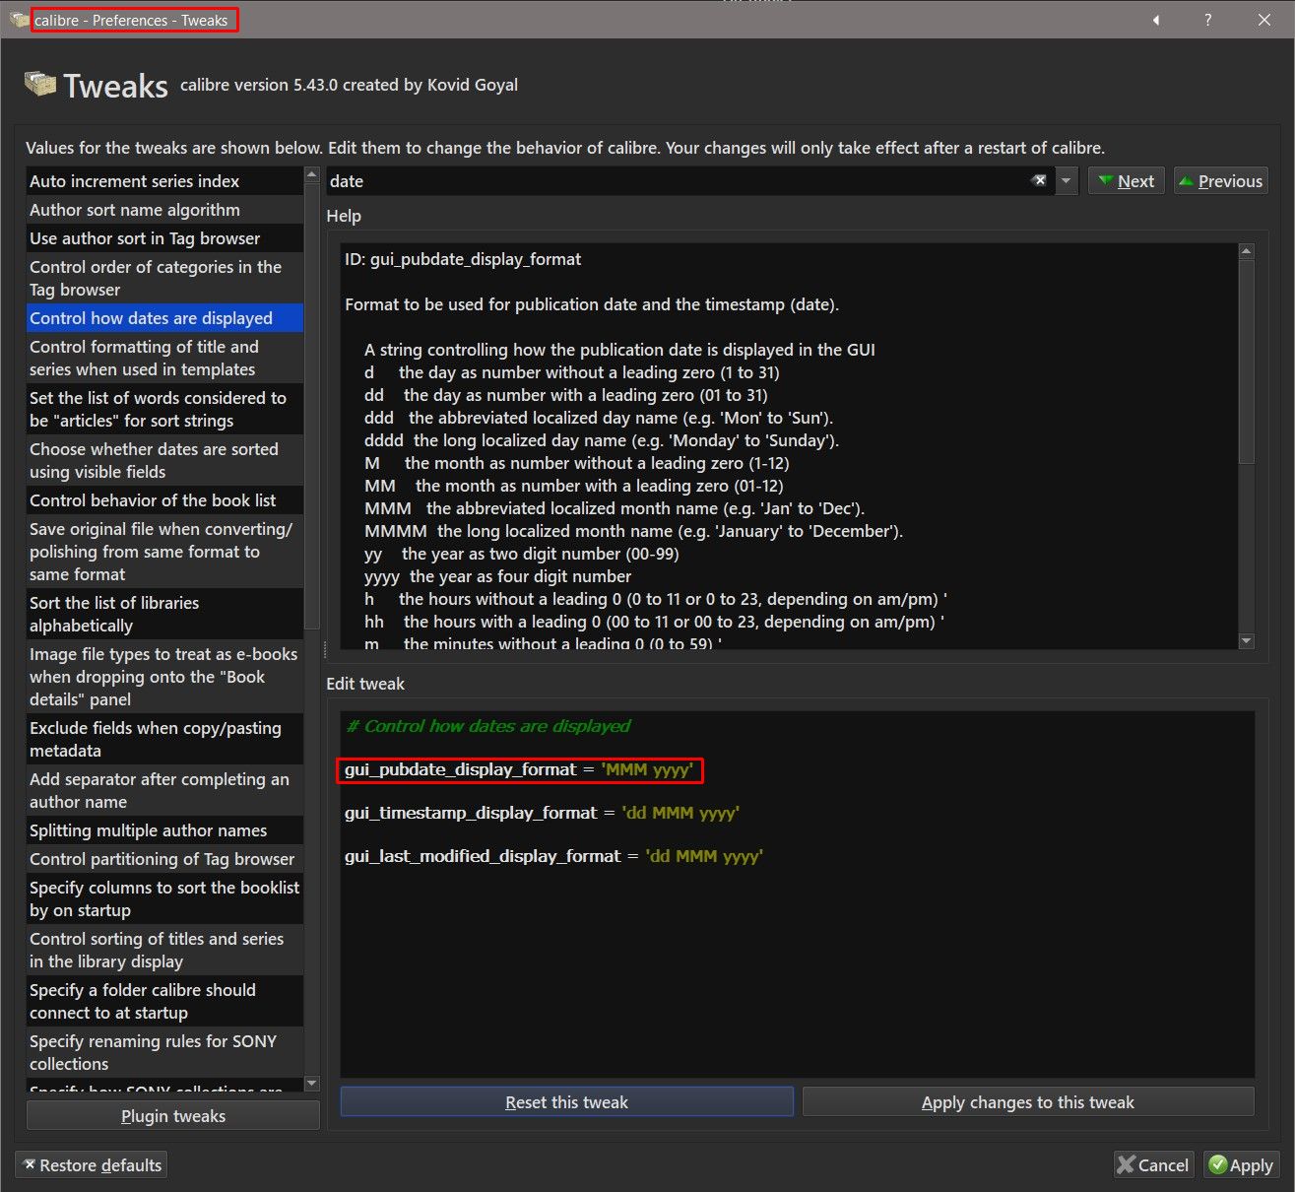Viewport: 1295px width, 1192px height.
Task: Restore defaults for all tweaks
Action: [x=91, y=1165]
